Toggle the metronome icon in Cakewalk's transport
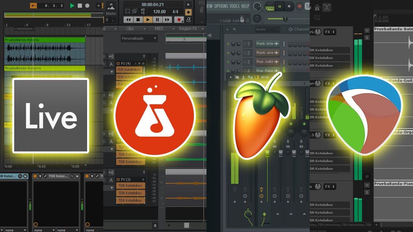This screenshot has width=413, height=232. point(188,20)
